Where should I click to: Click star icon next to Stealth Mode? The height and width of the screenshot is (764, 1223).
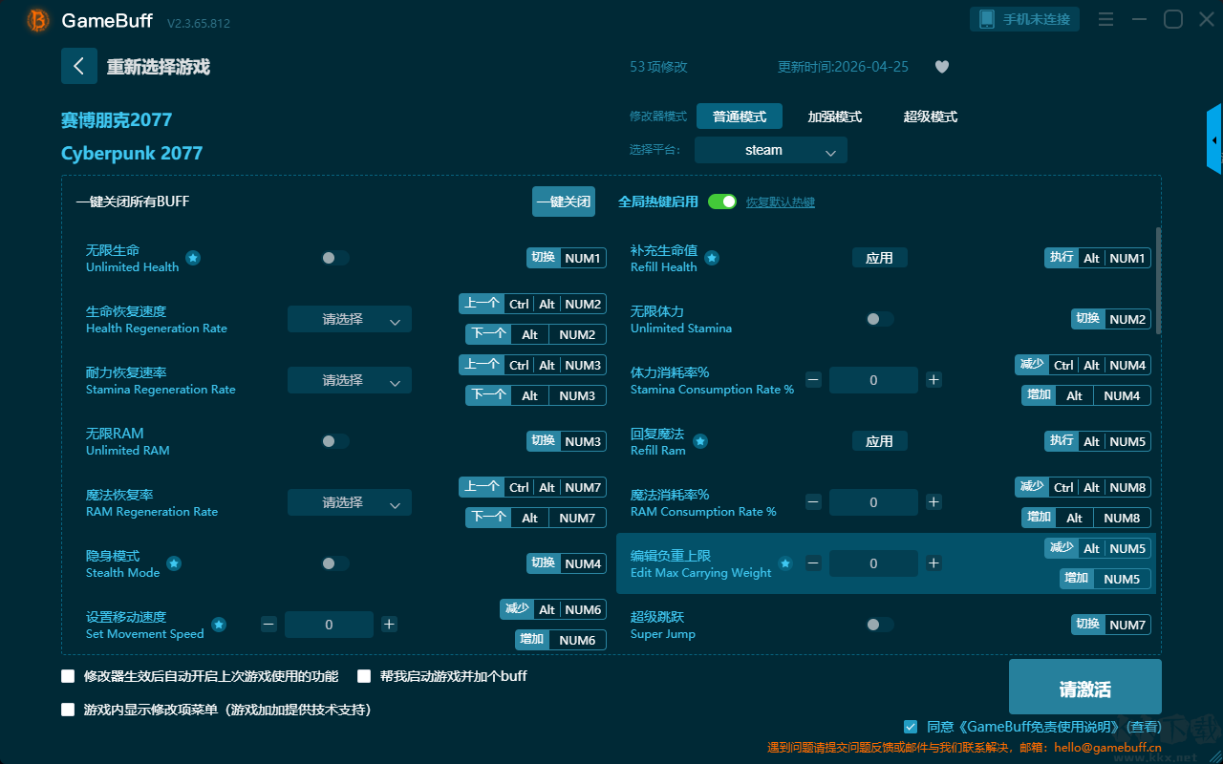click(x=174, y=563)
